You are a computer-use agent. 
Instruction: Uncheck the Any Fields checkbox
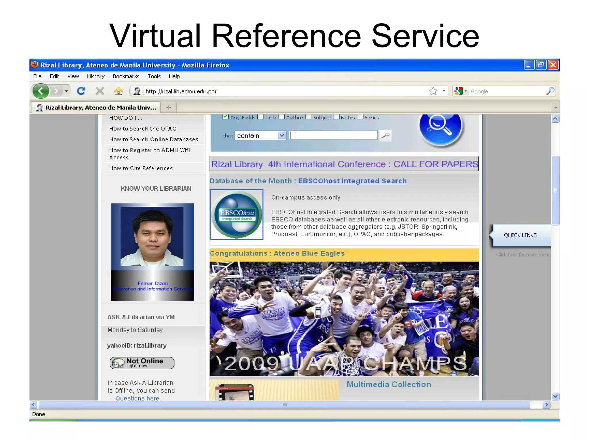click(x=225, y=117)
